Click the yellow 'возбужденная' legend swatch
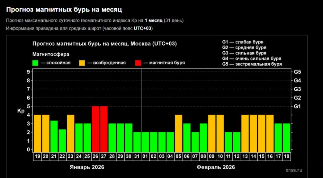The height and width of the screenshot is (178, 323). [82, 63]
